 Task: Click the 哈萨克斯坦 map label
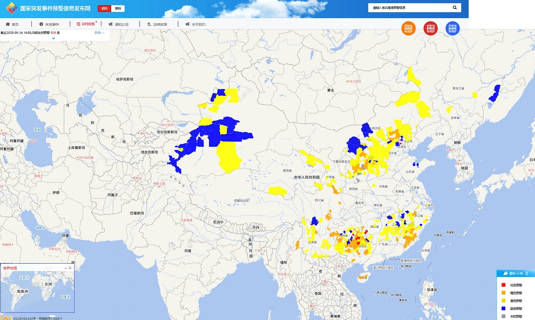125,79
